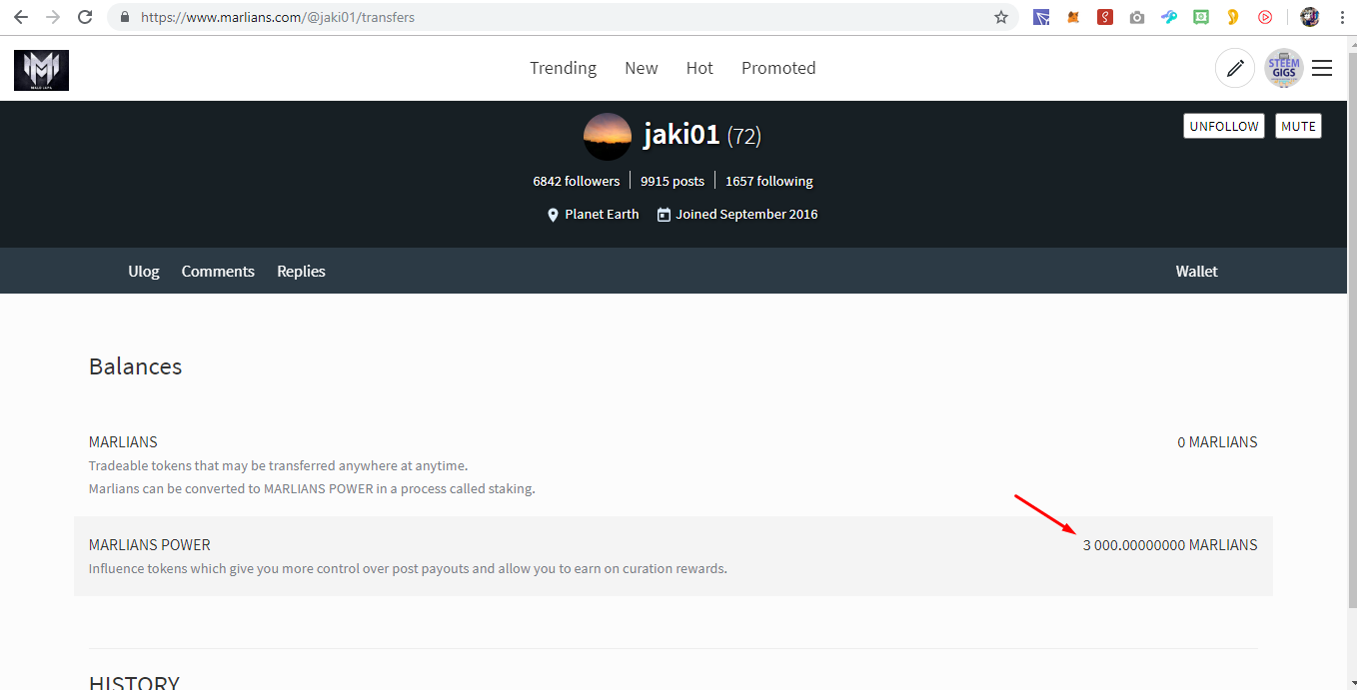Click the yellow extension icon
The width and height of the screenshot is (1357, 690).
coord(1233,17)
